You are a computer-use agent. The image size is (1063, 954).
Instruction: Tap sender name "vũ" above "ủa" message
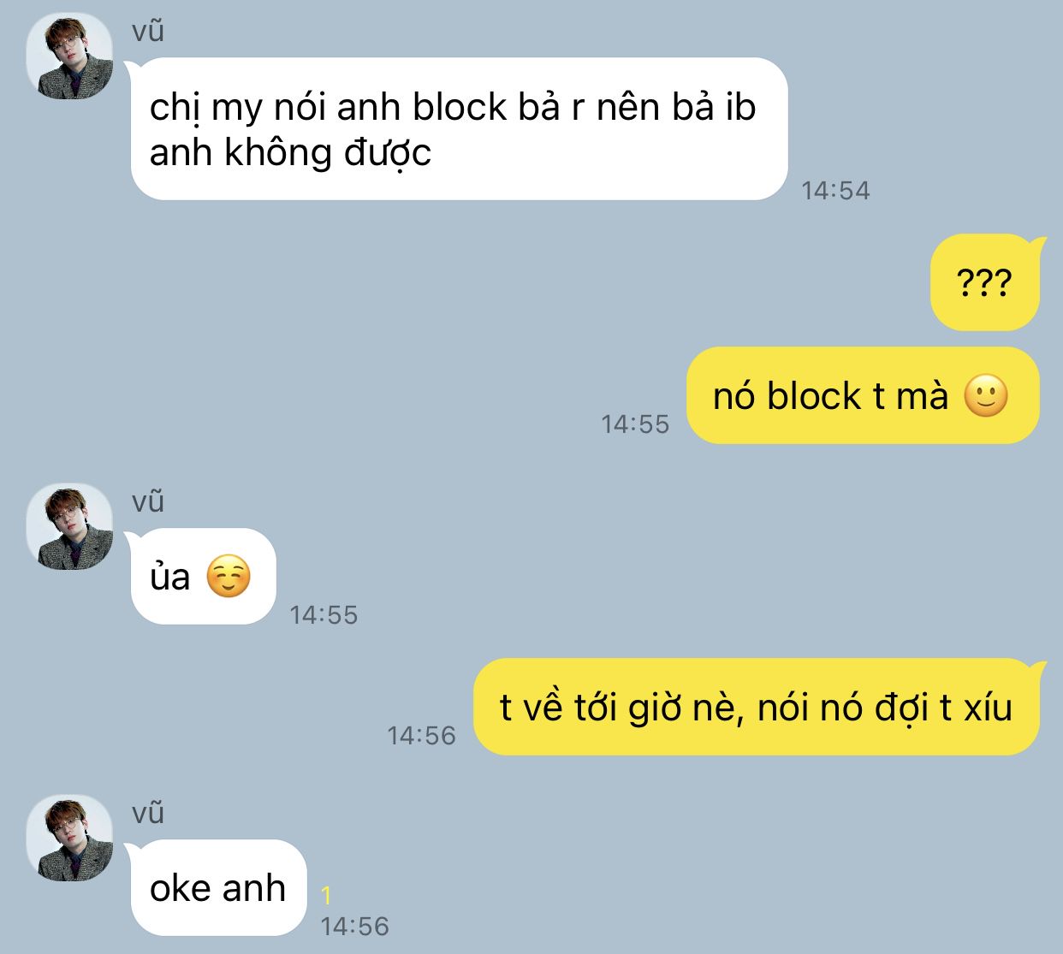(x=148, y=502)
